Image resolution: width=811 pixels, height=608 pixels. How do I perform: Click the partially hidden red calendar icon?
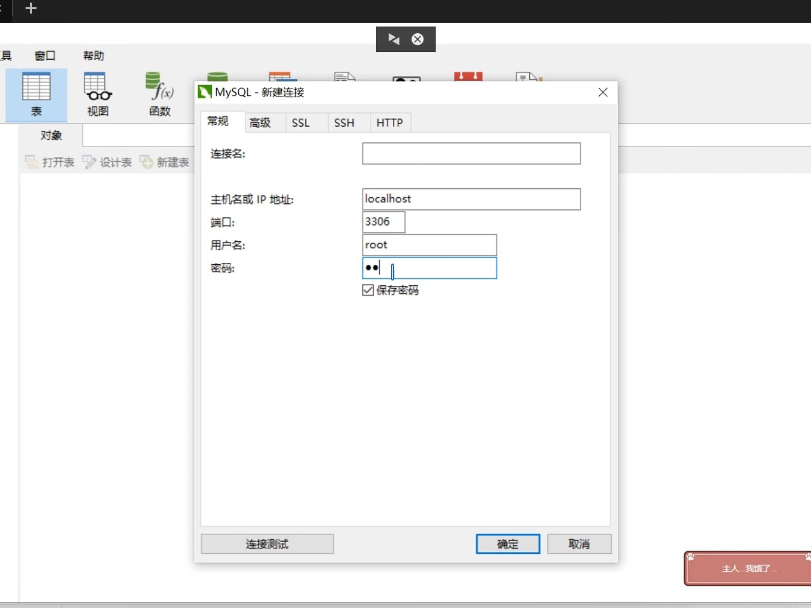[x=468, y=77]
